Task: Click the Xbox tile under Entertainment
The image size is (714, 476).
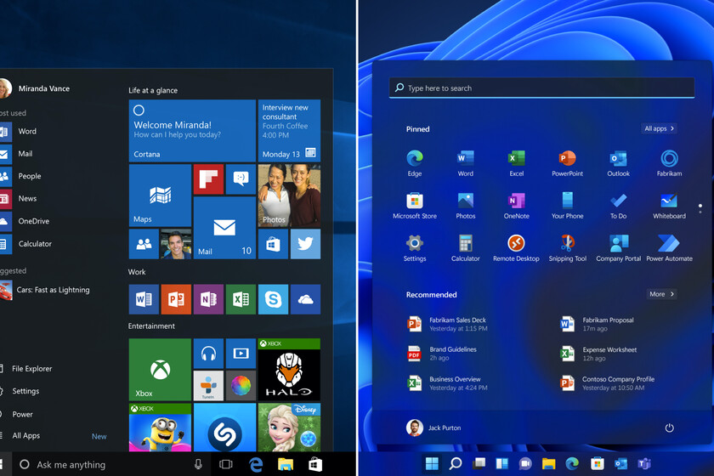Action: coord(160,370)
